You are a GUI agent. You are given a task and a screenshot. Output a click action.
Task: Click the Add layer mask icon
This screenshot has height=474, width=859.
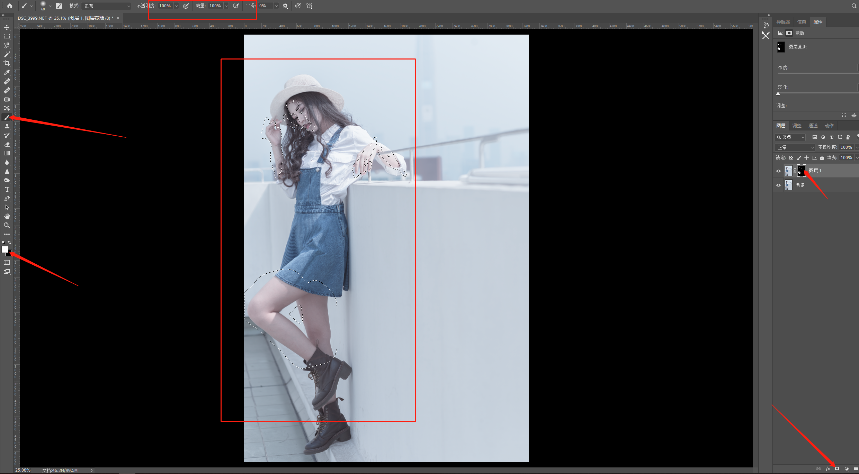click(x=837, y=468)
